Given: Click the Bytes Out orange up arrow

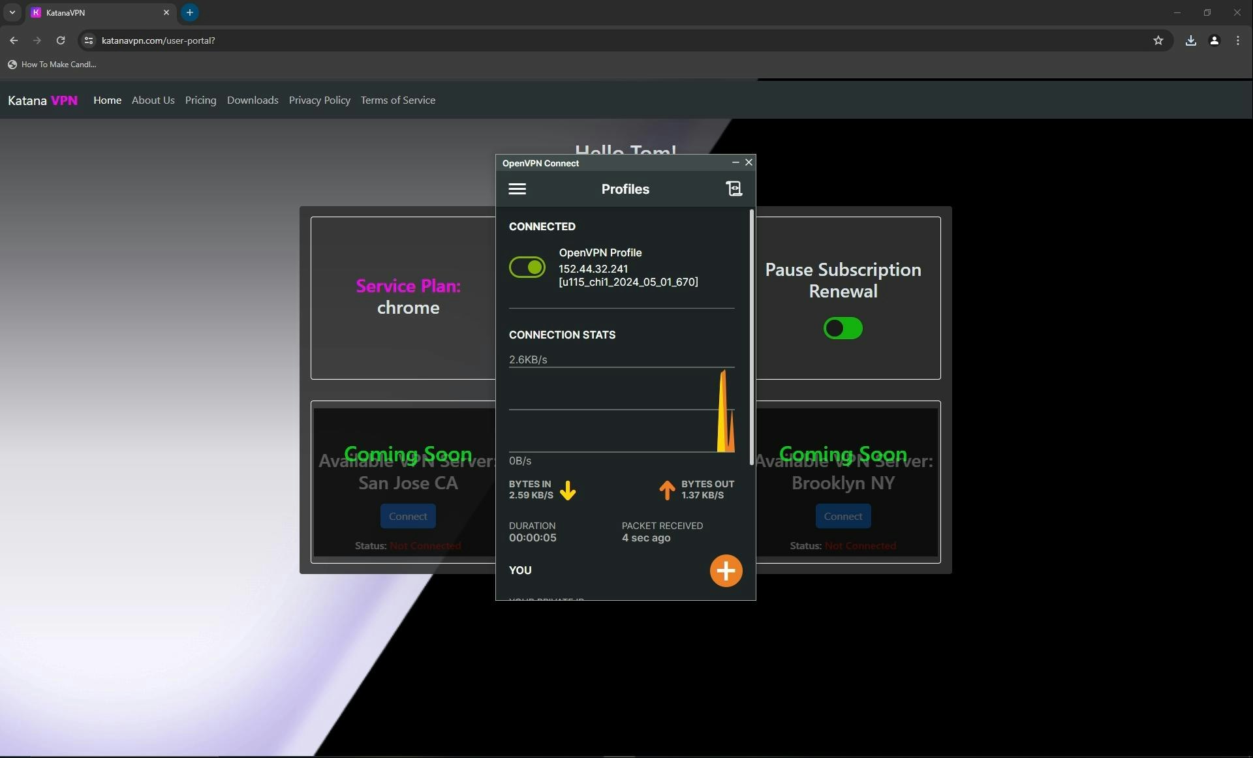Looking at the screenshot, I should (x=667, y=491).
